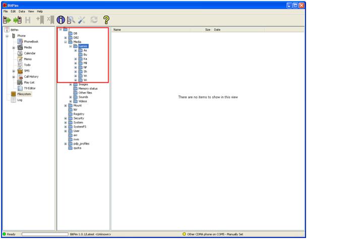Collapse the Phone node in the sidebar

(7, 36)
